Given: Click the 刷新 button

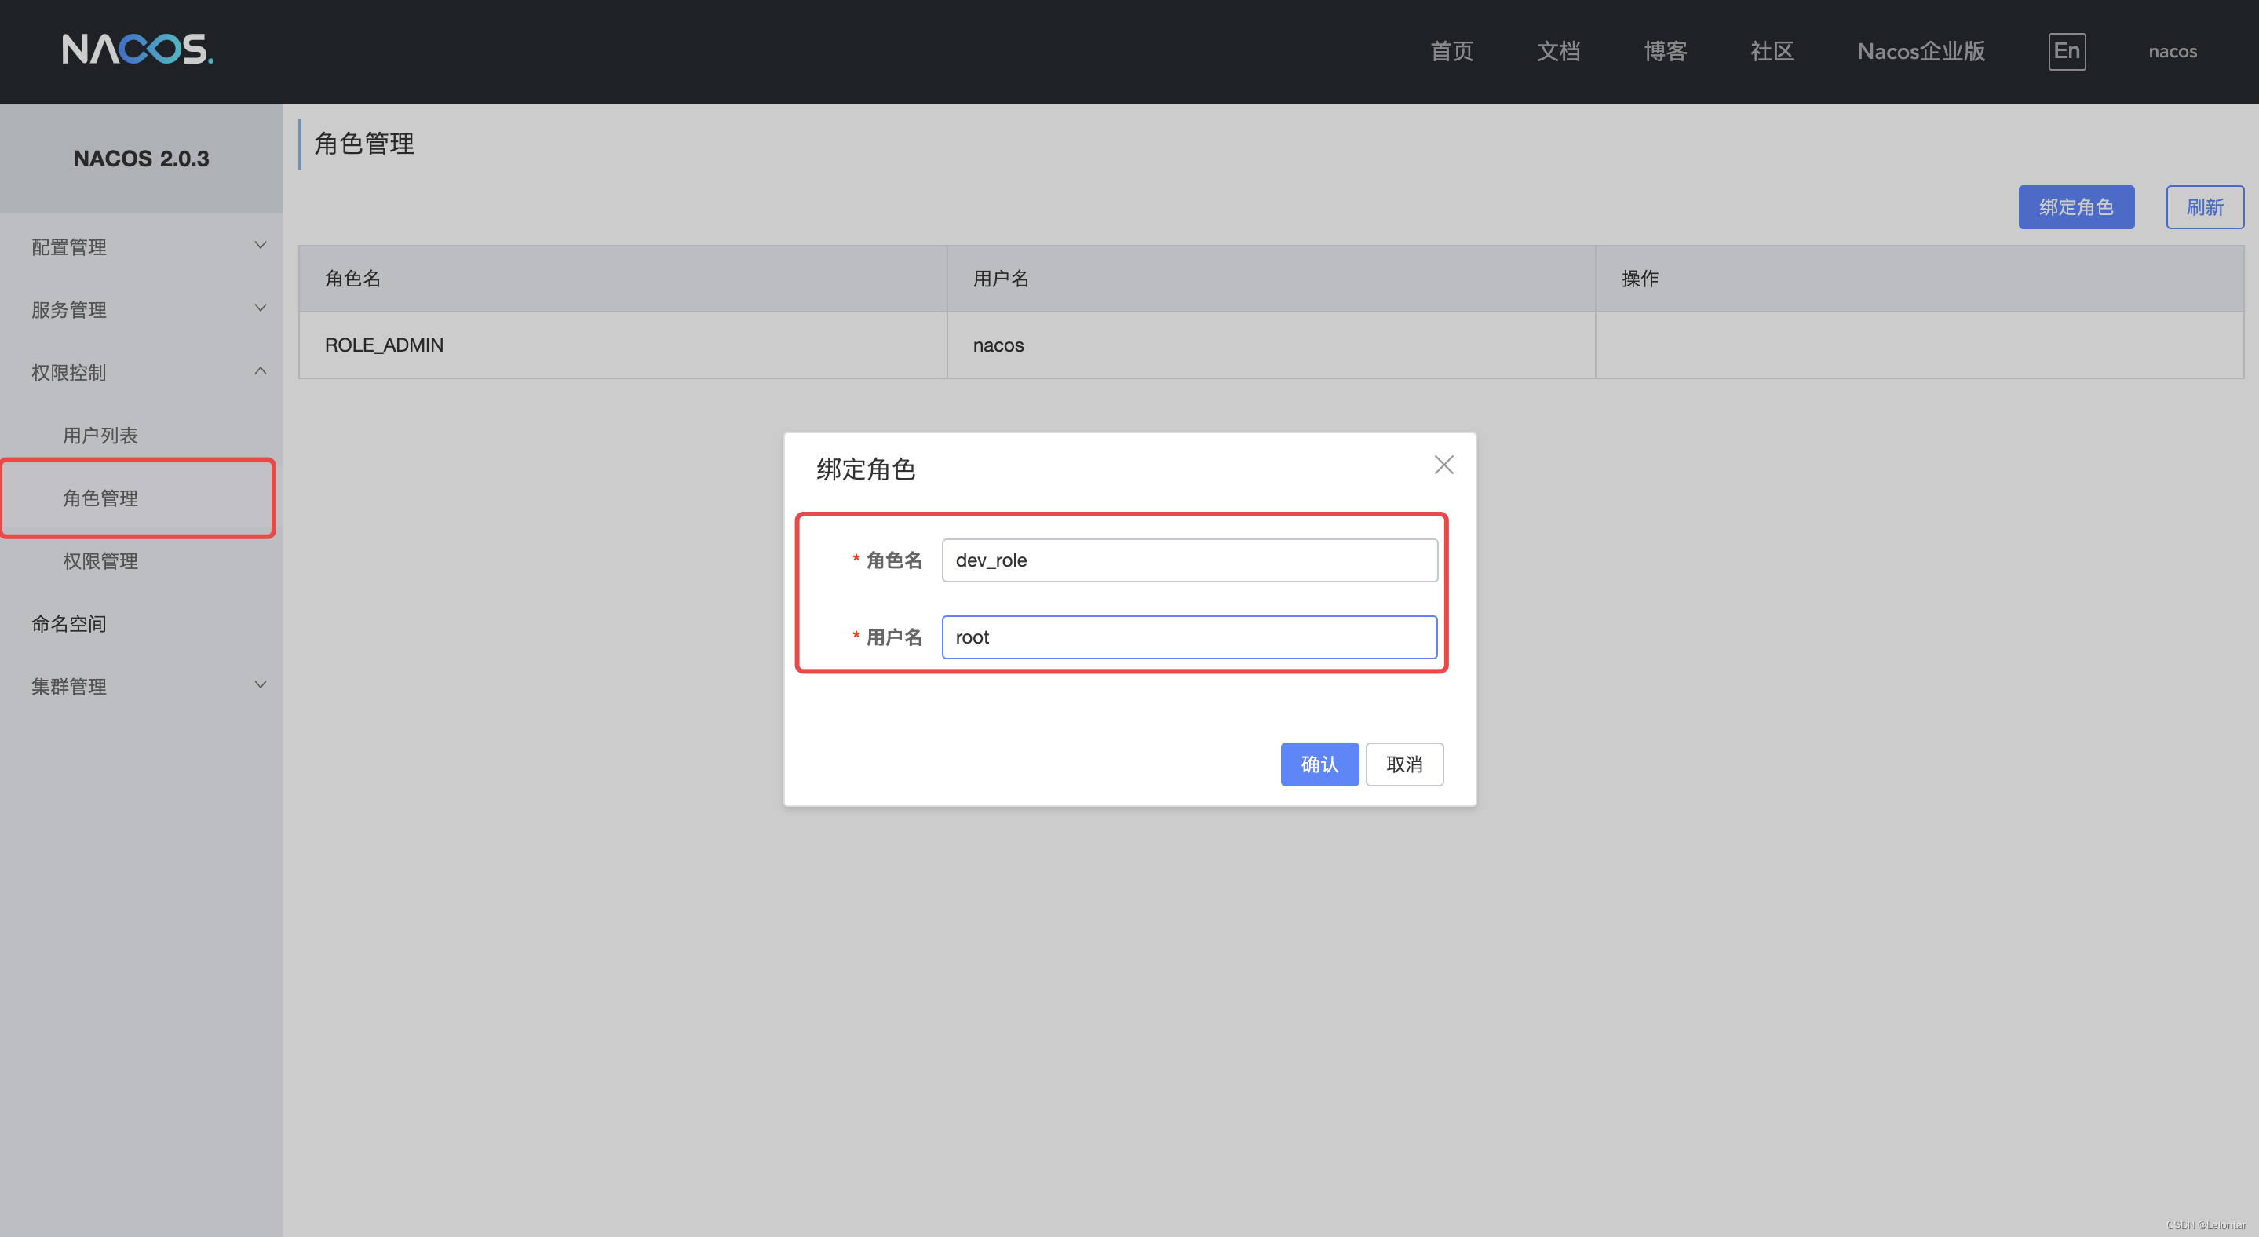Looking at the screenshot, I should pos(2204,207).
